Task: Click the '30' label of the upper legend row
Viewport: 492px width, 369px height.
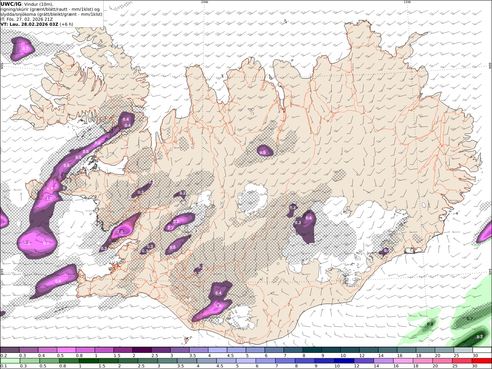Action: [x=475, y=356]
